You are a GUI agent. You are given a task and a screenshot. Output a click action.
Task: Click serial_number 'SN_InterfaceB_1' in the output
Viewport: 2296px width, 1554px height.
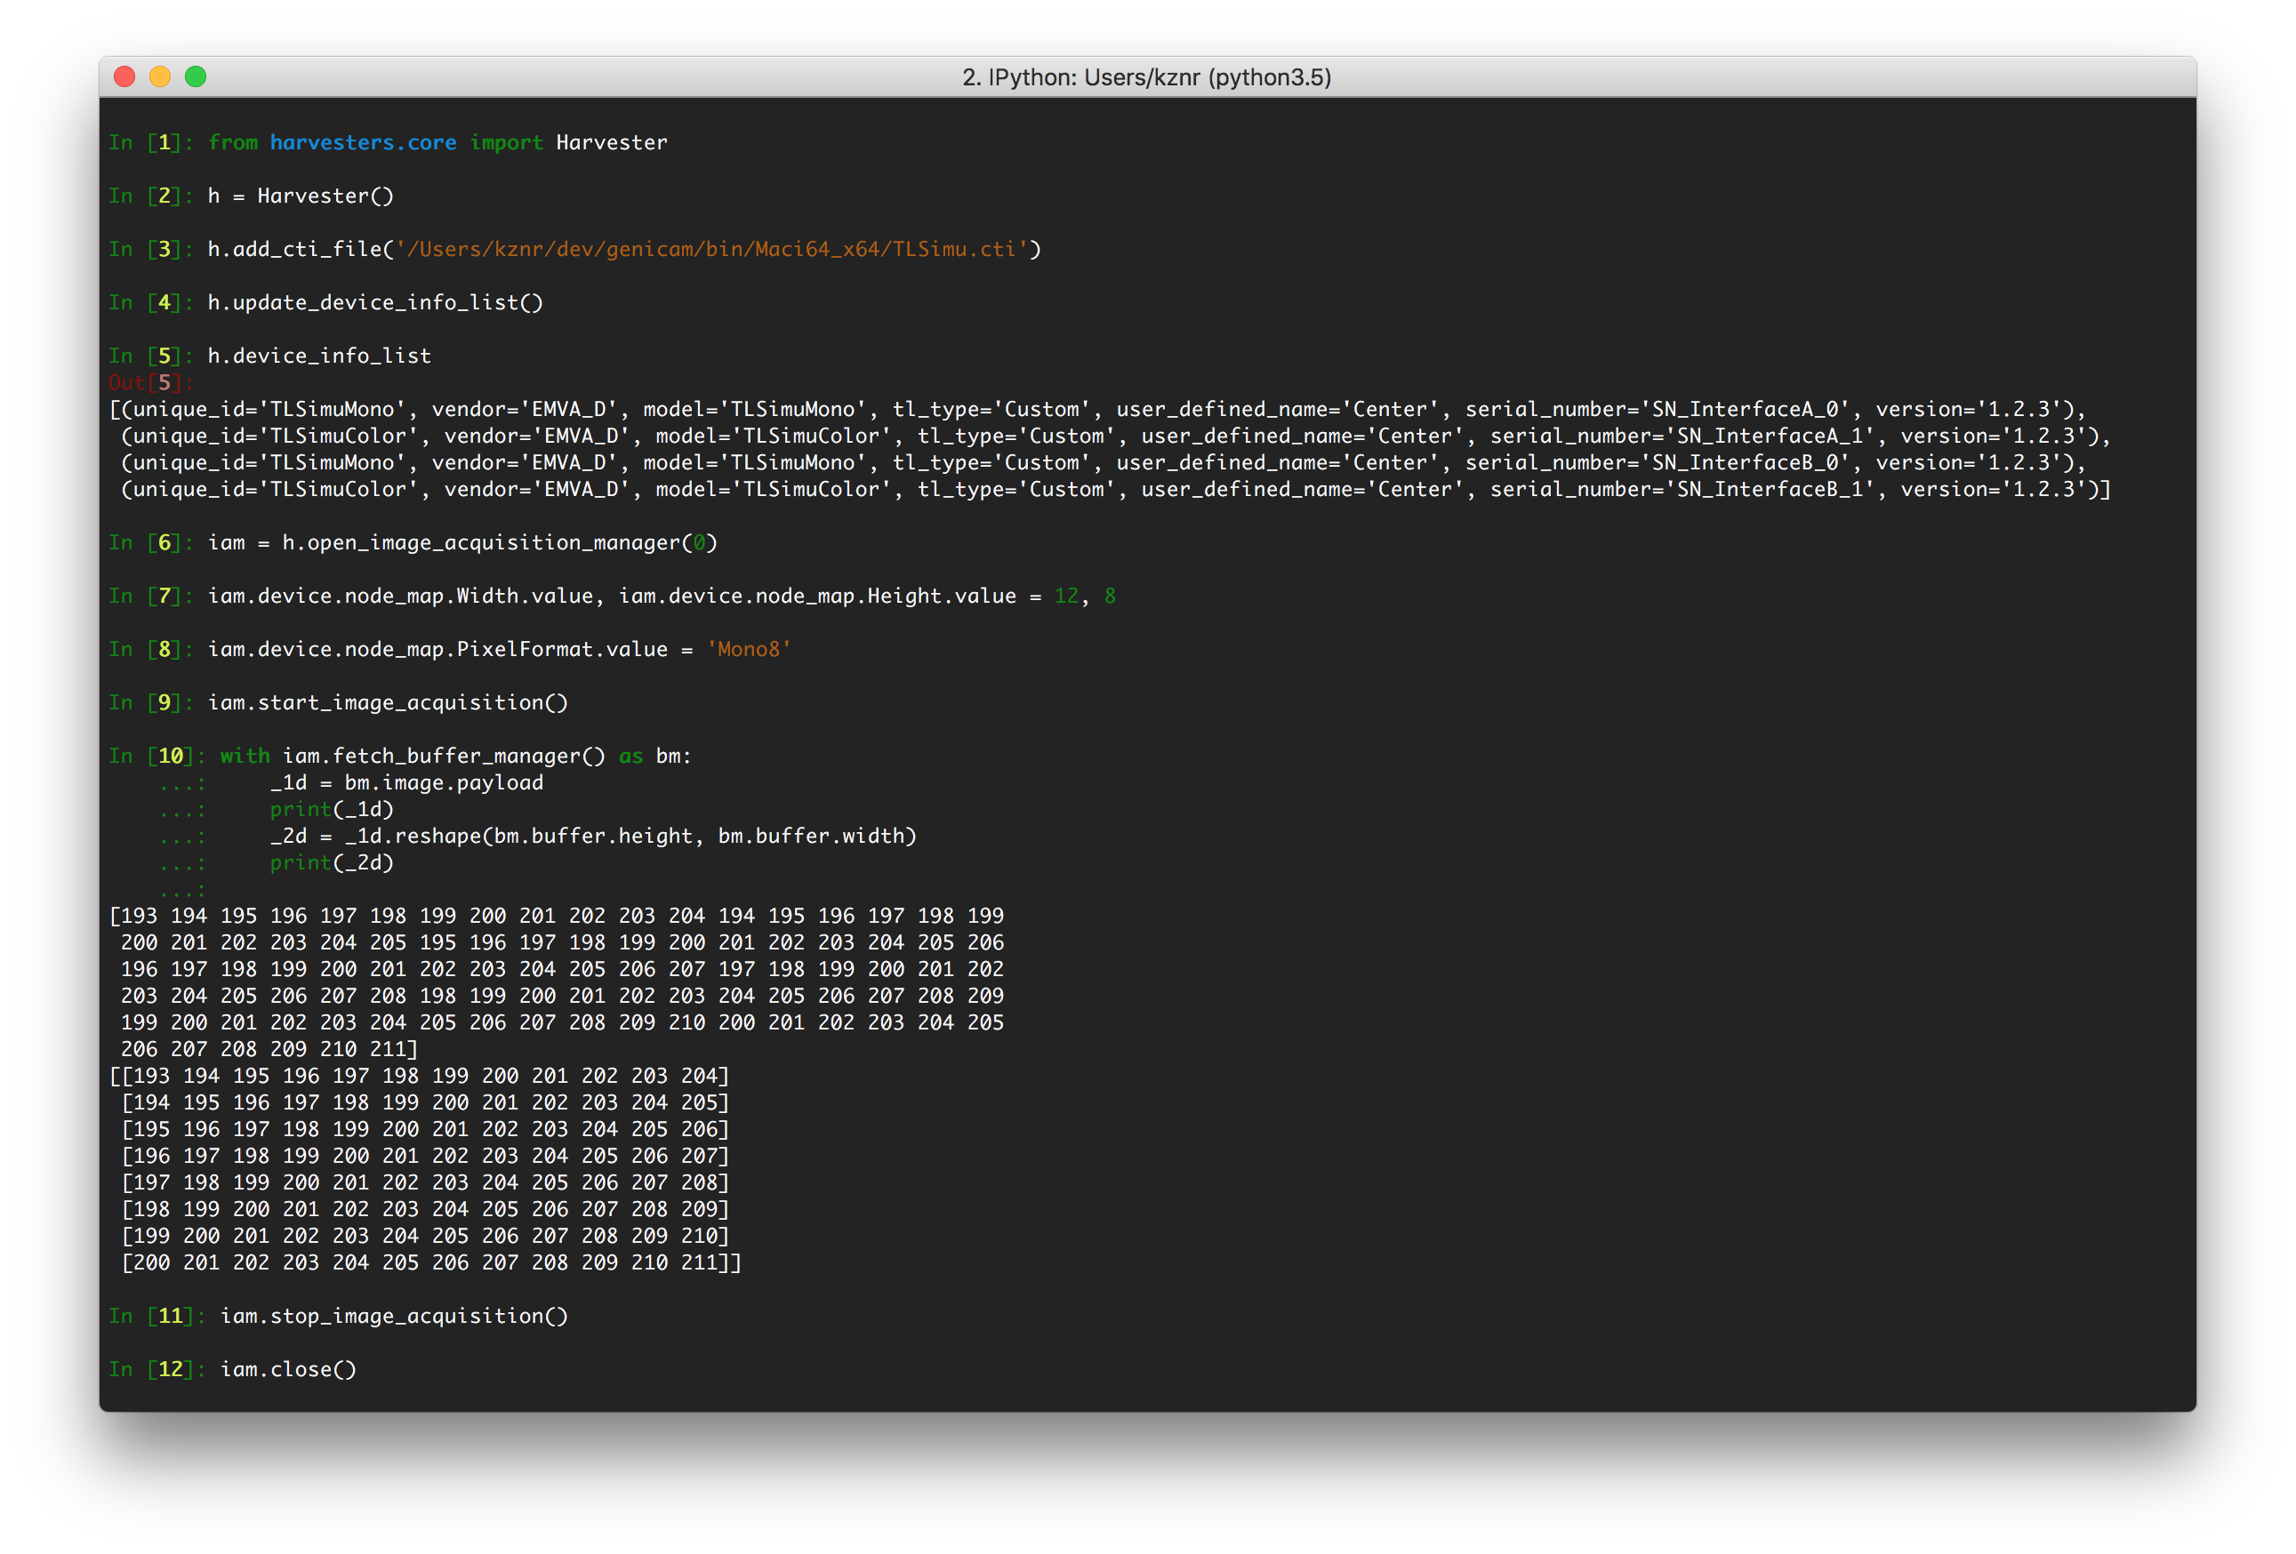[x=1774, y=489]
